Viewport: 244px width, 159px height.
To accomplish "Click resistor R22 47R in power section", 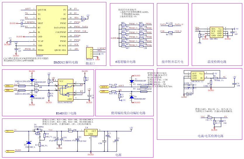I will 70,131.
